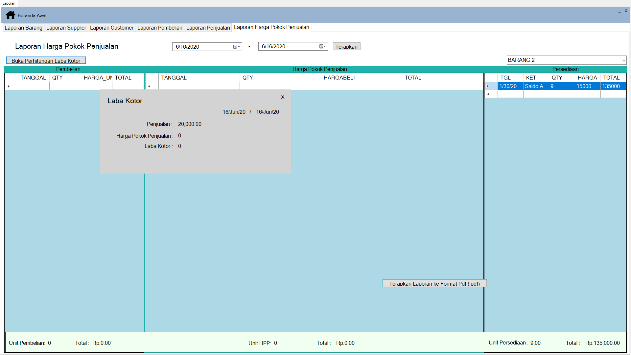631x355 pixels.
Task: Click the new-row asterisk in Pembelian grid
Action: [9, 86]
